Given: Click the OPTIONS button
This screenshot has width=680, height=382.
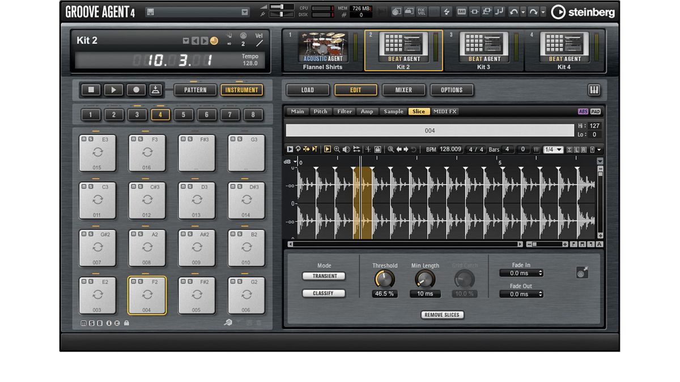Looking at the screenshot, I should click(x=452, y=90).
